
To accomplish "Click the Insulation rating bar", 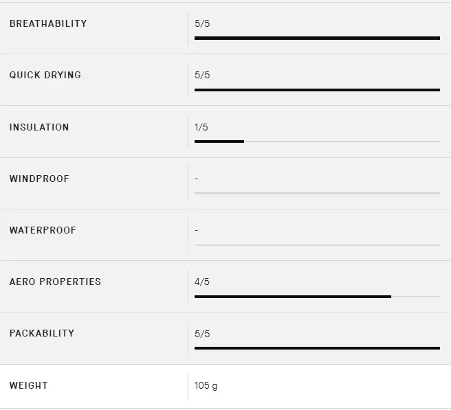I will tap(317, 141).
